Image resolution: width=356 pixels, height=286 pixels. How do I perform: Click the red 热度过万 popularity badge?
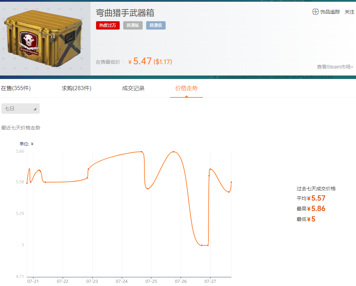pos(108,25)
